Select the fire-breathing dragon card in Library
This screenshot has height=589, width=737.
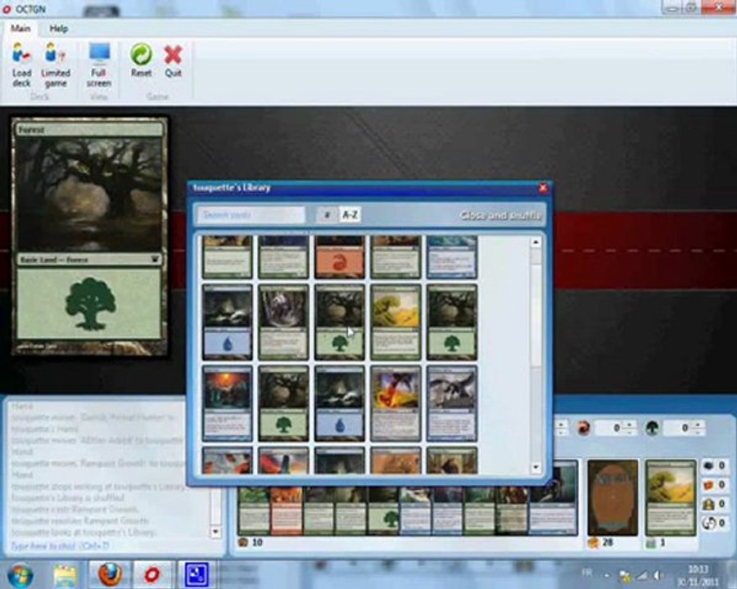[x=396, y=404]
